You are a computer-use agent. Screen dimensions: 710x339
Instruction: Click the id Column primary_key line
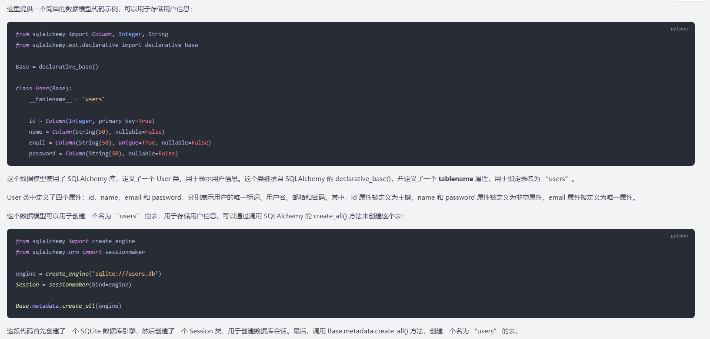tap(92, 121)
